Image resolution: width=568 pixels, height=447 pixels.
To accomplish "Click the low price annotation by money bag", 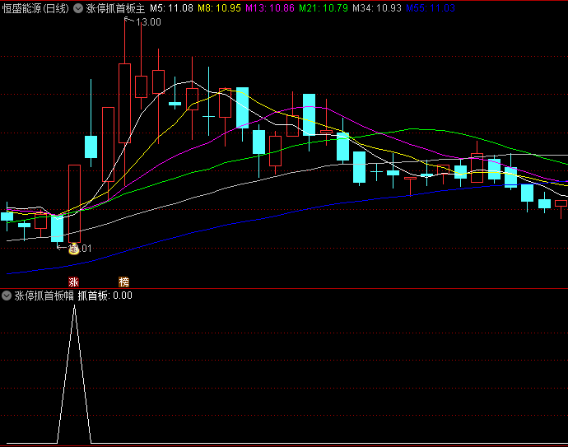I will pyautogui.click(x=85, y=248).
